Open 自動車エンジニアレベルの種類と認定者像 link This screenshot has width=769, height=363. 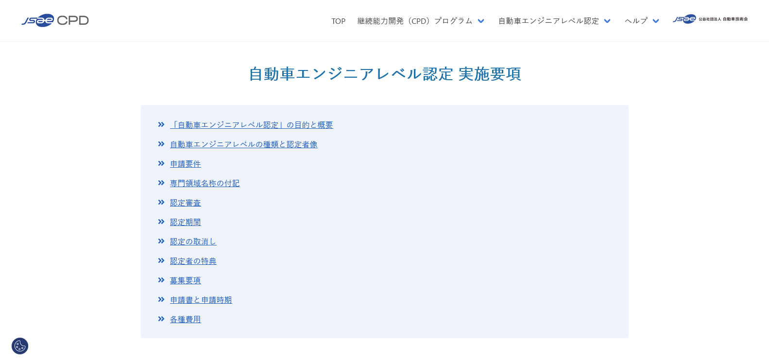[243, 144]
